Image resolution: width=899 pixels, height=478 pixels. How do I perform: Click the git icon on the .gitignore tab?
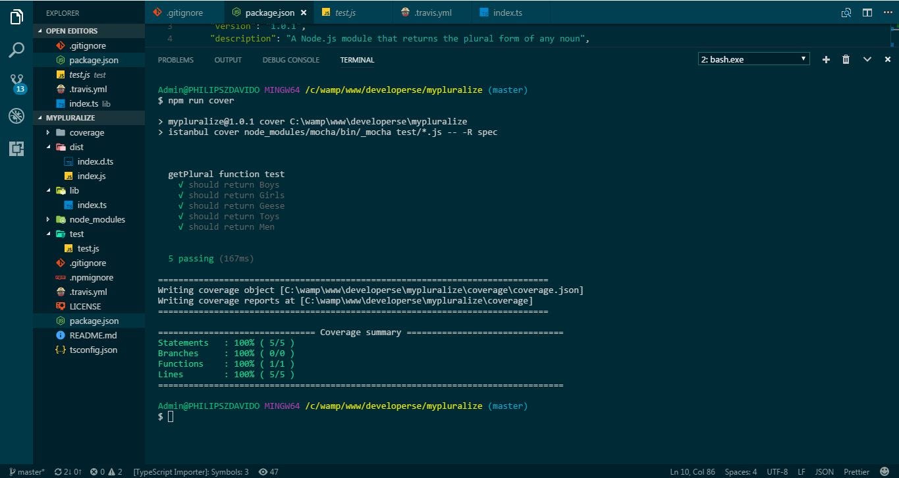point(157,13)
